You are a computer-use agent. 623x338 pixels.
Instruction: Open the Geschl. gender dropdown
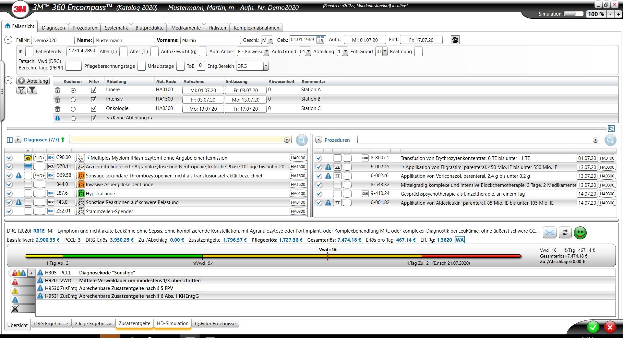(271, 40)
